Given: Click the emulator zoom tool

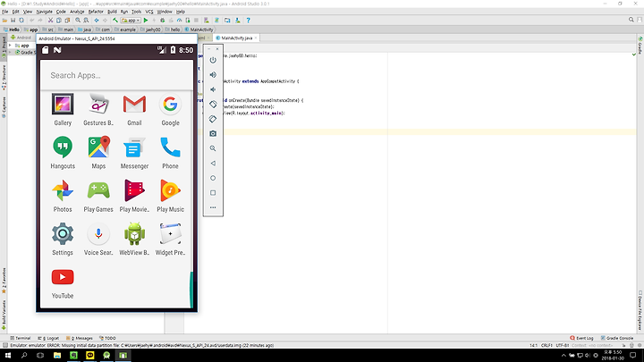Looking at the screenshot, I should click(213, 148).
